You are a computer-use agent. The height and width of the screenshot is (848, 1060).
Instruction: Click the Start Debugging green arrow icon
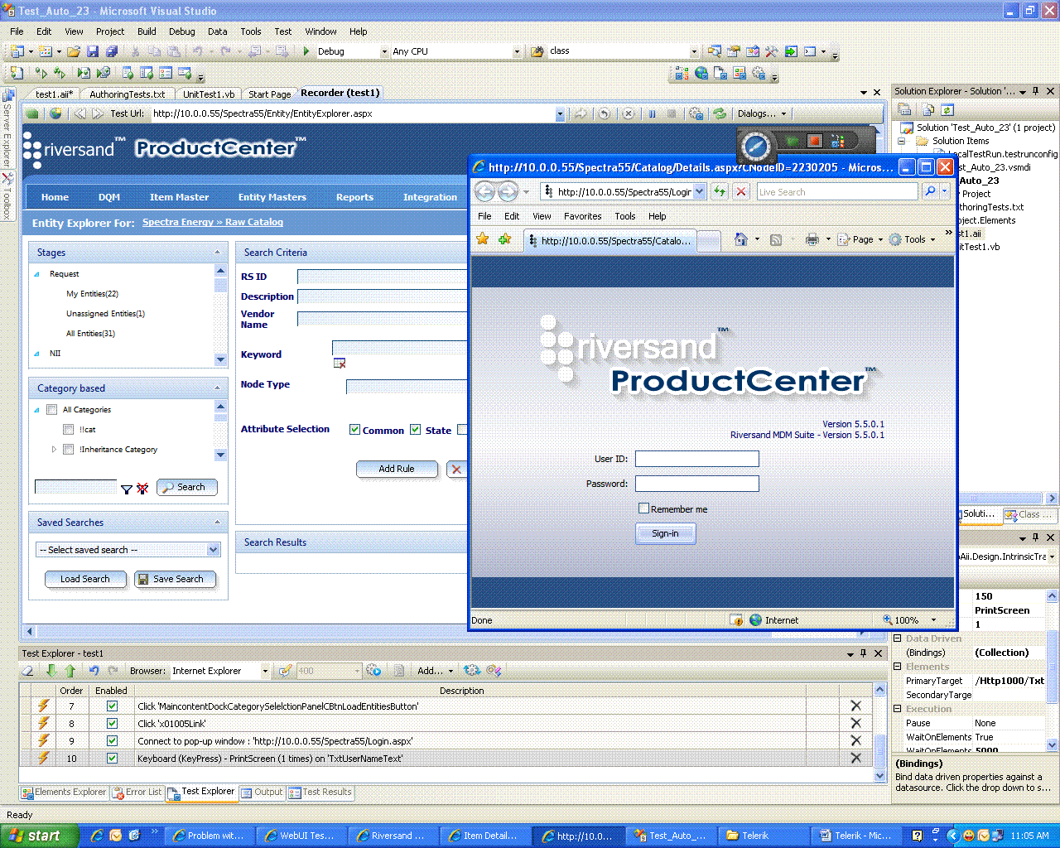pos(306,51)
